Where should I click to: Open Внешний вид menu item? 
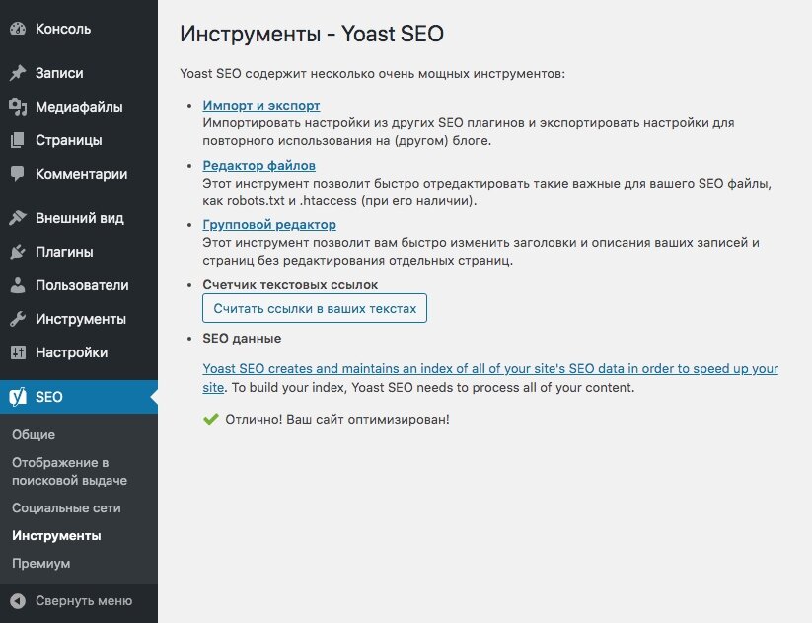tap(79, 218)
